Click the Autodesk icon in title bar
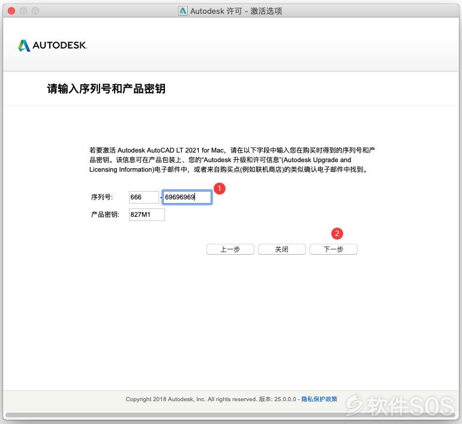462x424 pixels. point(182,11)
